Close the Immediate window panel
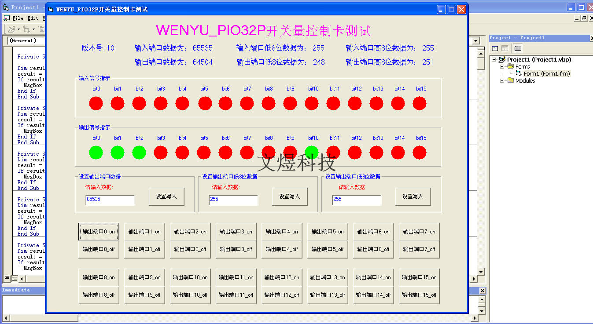This screenshot has width=593, height=324. pyautogui.click(x=482, y=291)
